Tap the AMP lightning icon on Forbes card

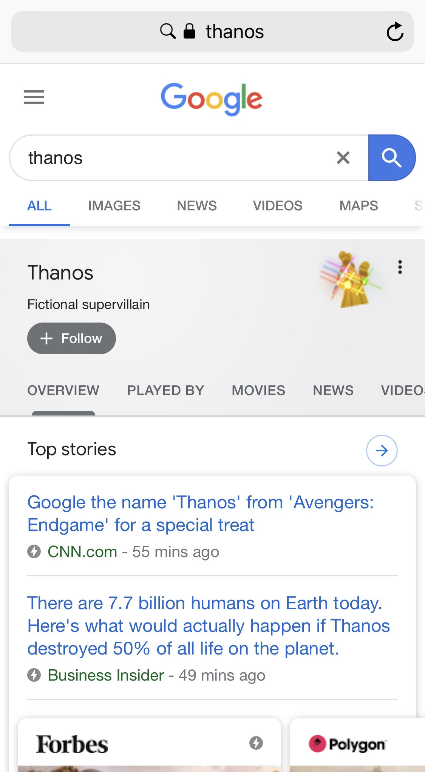coord(256,743)
